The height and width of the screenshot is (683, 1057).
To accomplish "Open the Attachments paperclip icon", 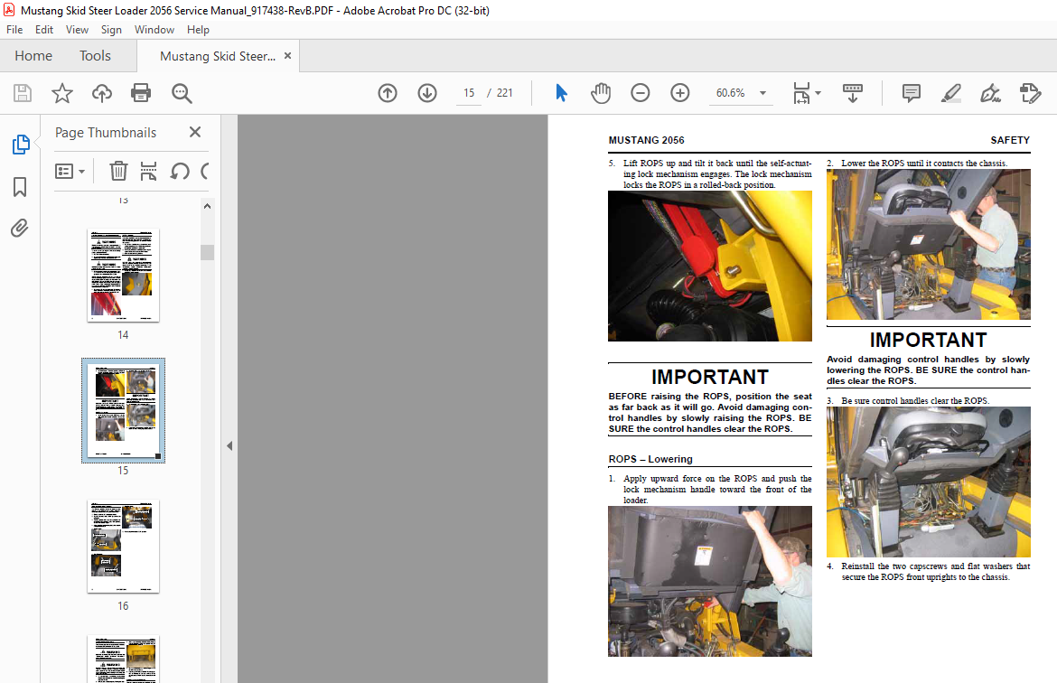I will [20, 229].
